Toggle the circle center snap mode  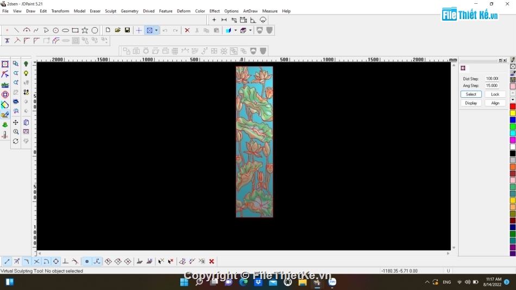click(x=56, y=261)
